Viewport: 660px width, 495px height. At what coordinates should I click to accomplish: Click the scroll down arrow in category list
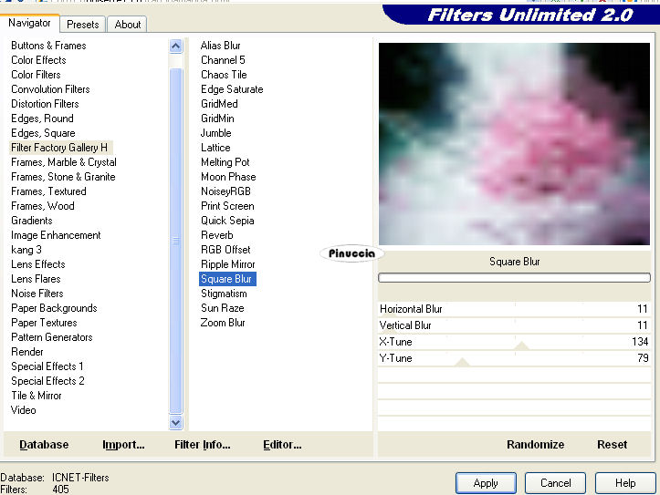(x=175, y=422)
